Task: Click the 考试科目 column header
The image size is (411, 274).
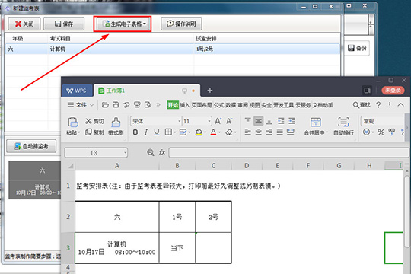Action: click(x=60, y=39)
